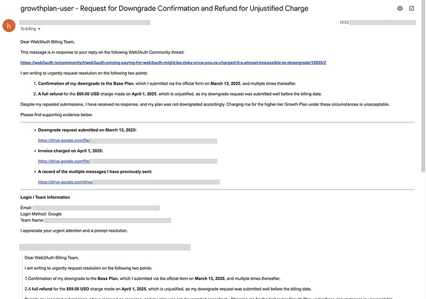Expand the 'To billing' recipient details arrow
426x299 pixels.
pos(39,29)
